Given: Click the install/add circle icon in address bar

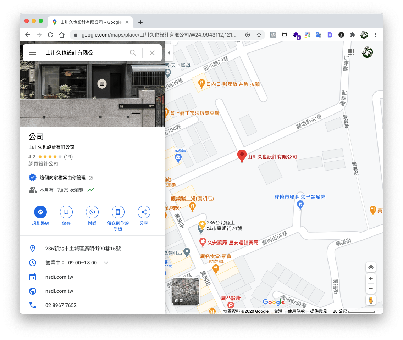Looking at the screenshot, I should tap(248, 35).
